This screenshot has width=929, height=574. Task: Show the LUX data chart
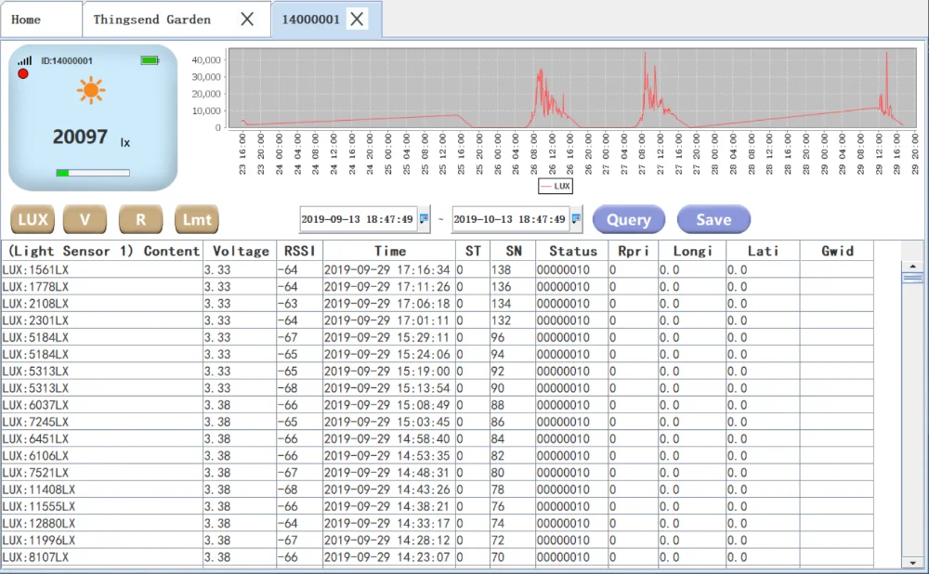[x=33, y=220]
